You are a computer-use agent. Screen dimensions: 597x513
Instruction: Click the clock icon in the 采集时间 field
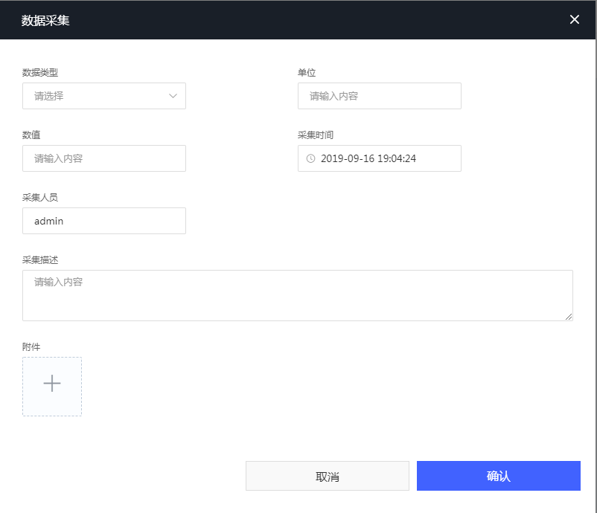310,158
